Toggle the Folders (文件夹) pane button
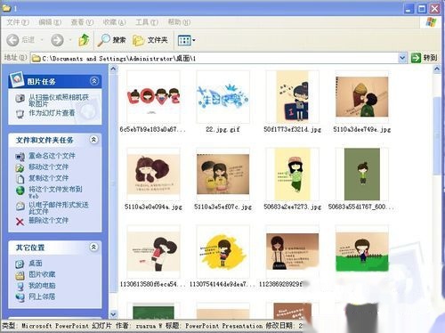The height and width of the screenshot is (333, 445). pyautogui.click(x=150, y=40)
